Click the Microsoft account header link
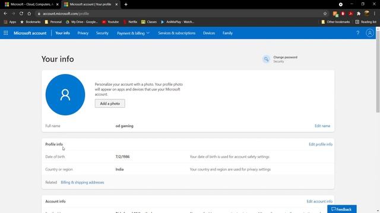 point(30,33)
